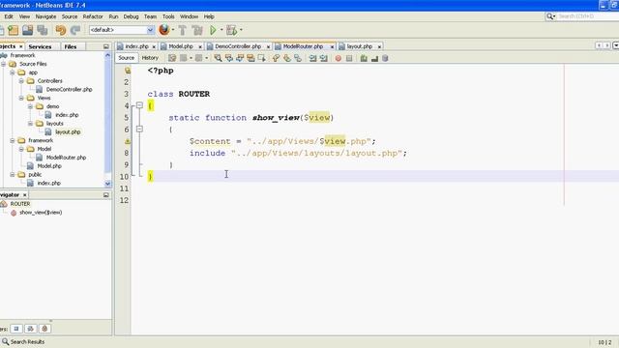Run the project with the green play icon
619x348 pixels.
213,30
